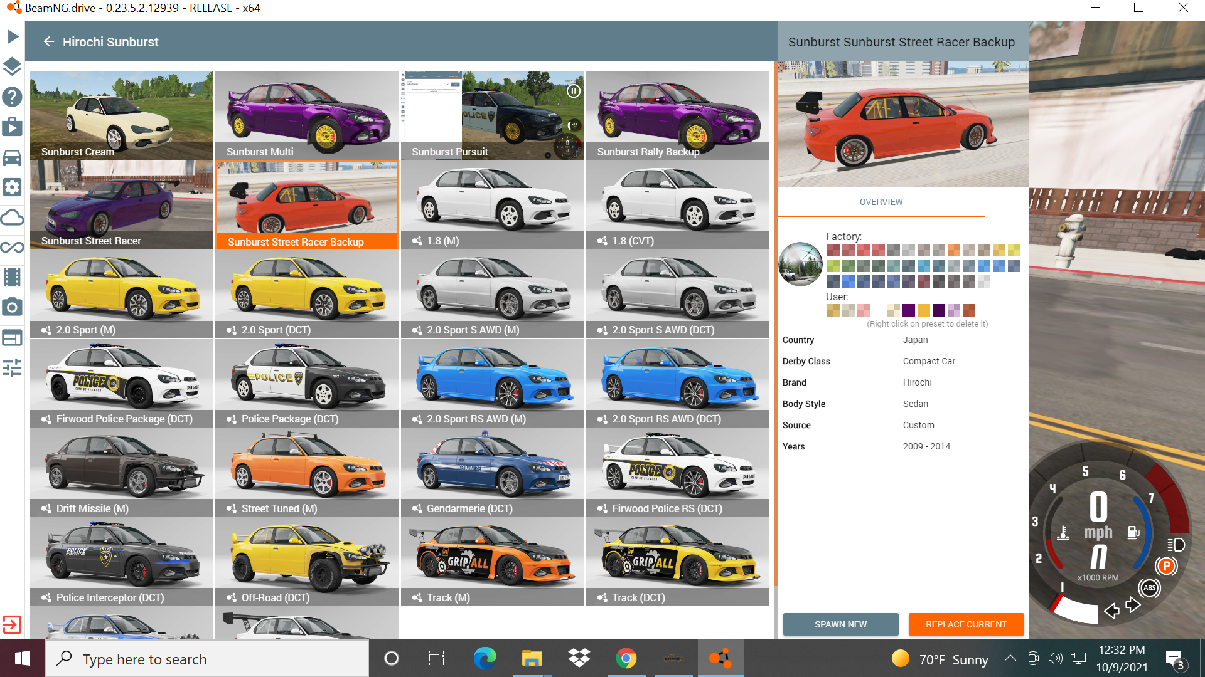Click the engine temperature icon on the gauge
The width and height of the screenshot is (1205, 677).
(x=1063, y=533)
